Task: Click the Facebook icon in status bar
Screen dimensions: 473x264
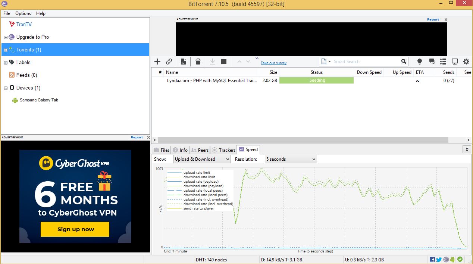Action: point(432,260)
